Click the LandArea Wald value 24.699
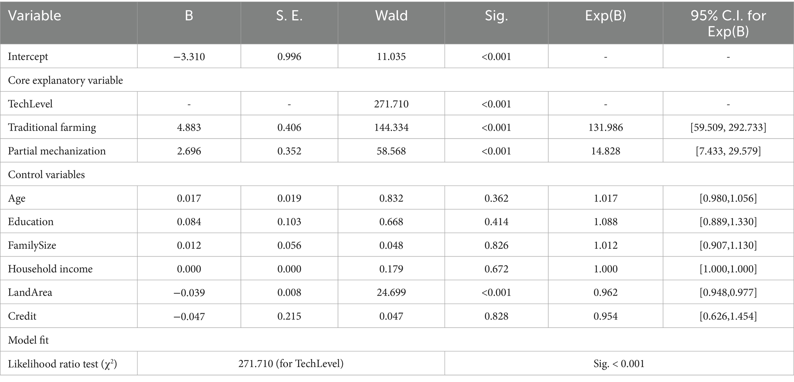The width and height of the screenshot is (794, 382). click(391, 293)
